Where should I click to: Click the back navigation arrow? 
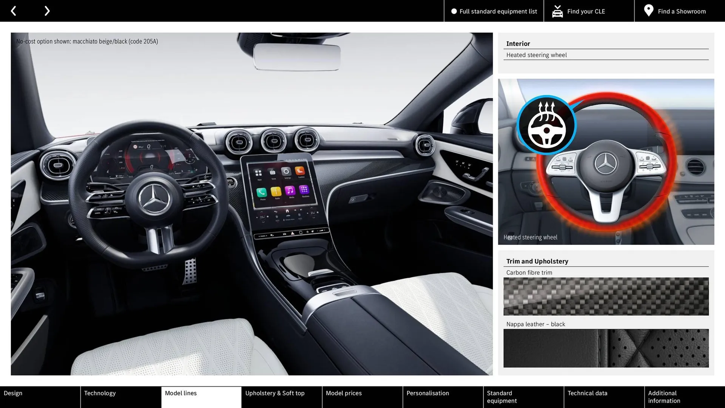point(14,11)
